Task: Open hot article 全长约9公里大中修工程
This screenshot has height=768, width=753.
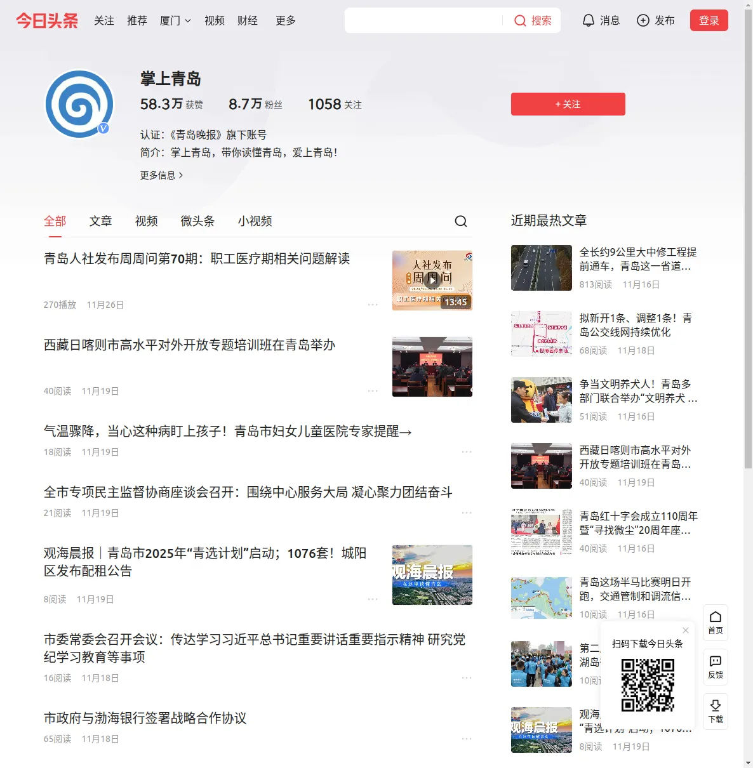Action: pyautogui.click(x=638, y=259)
